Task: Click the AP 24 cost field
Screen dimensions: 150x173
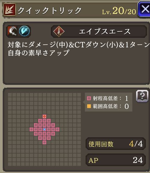Action: click(116, 160)
